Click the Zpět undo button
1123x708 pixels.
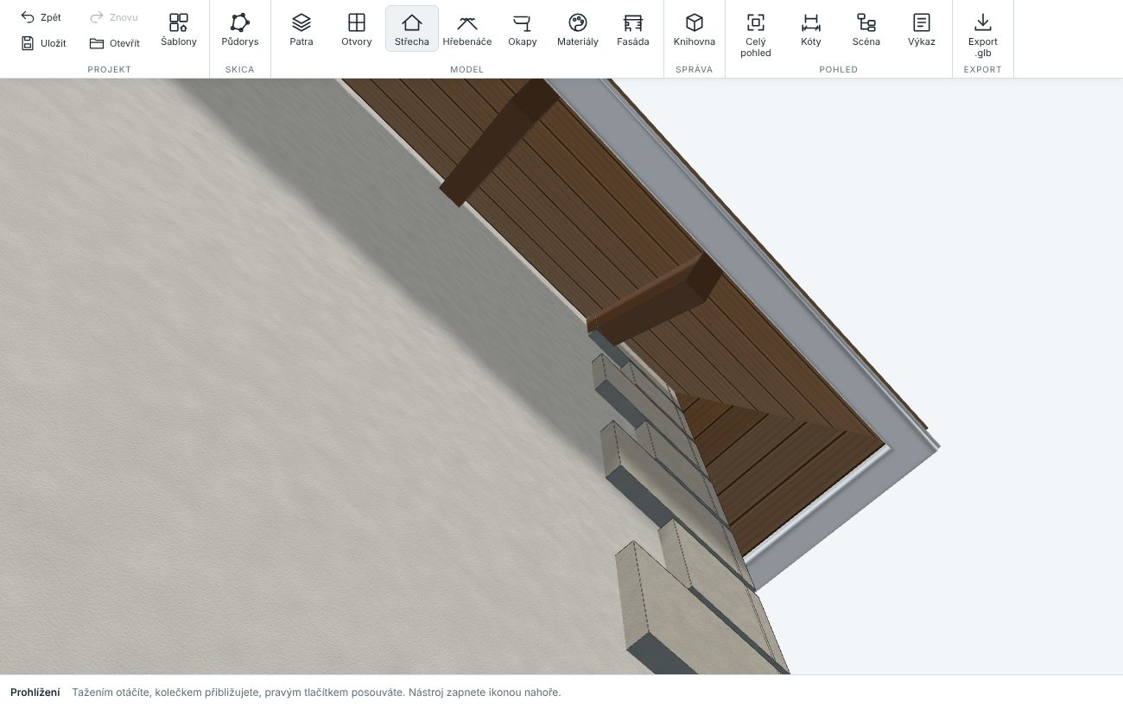[x=41, y=17]
